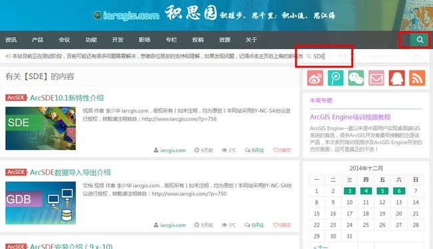433x249 pixels.
Task: Open the Weibo social icon
Action: [x=315, y=78]
